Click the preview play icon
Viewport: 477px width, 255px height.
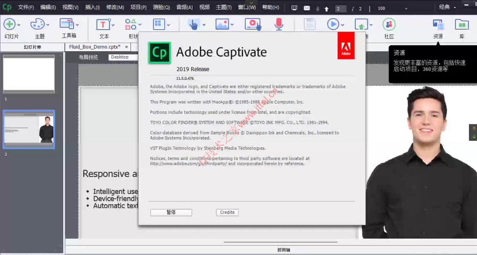(x=333, y=24)
